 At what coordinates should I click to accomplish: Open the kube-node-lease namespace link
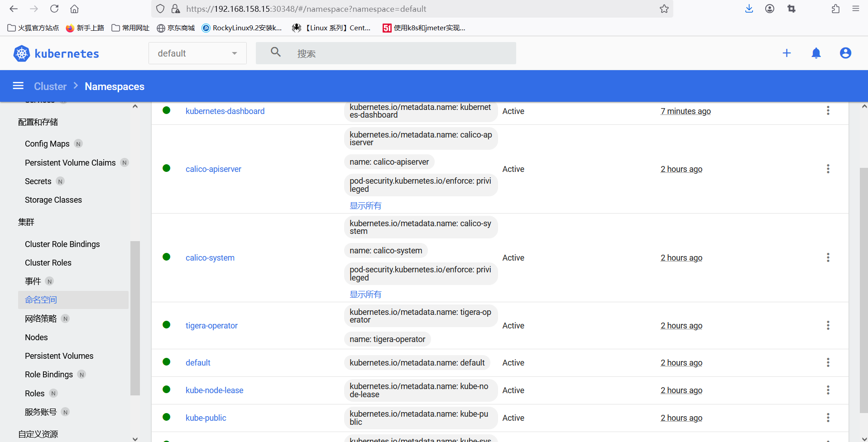(x=215, y=390)
